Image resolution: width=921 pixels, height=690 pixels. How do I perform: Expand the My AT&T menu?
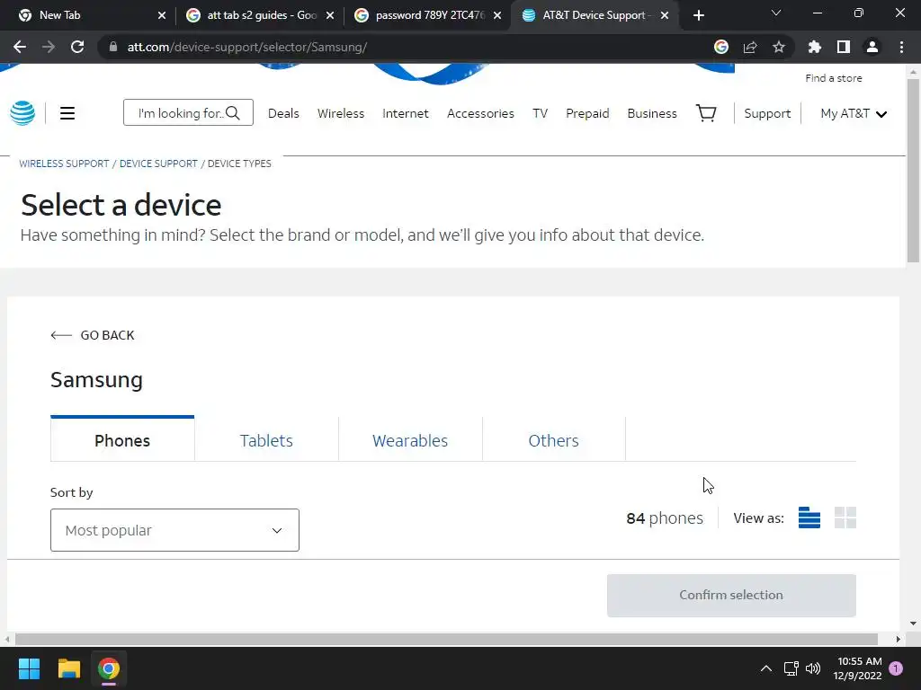coord(854,113)
